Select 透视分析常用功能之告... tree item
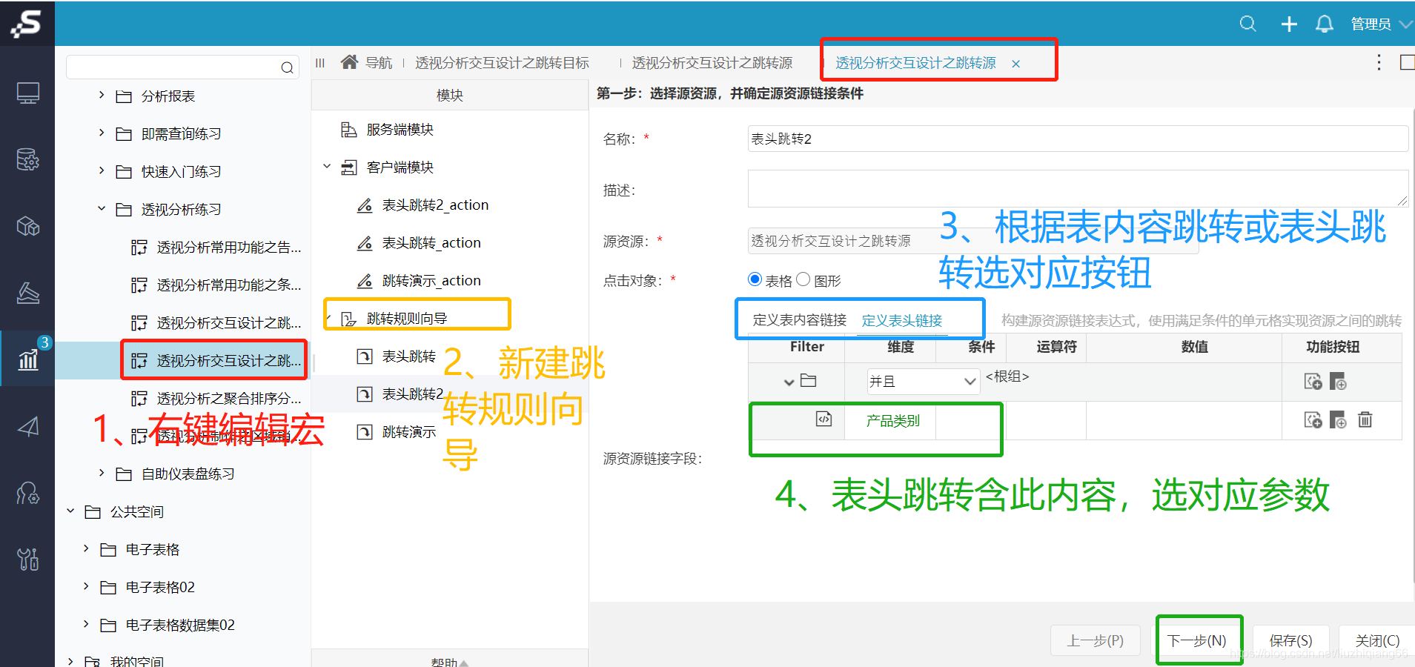Viewport: 1415px width, 667px height. pyautogui.click(x=216, y=247)
